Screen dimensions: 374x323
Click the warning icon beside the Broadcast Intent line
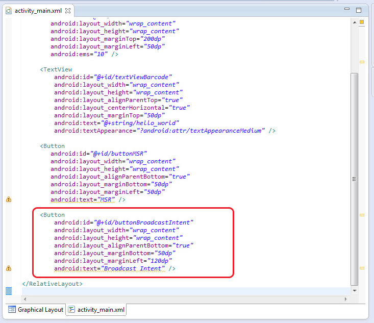(x=8, y=268)
